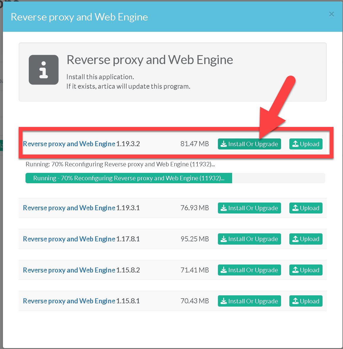The image size is (343, 349).
Task: Install or upgrade version 1.17.8.1
Action: tap(249, 239)
